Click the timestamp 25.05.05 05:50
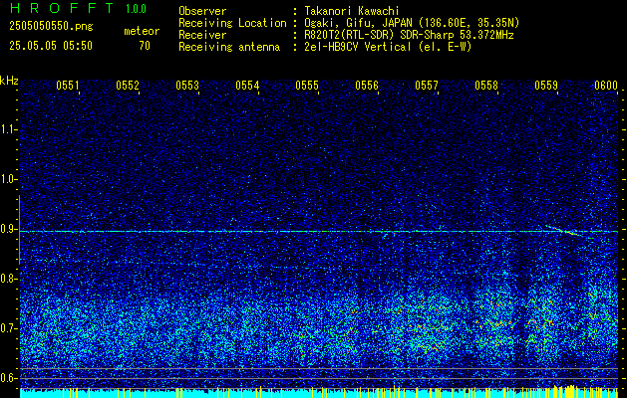Image resolution: width=627 pixels, height=398 pixels. coord(51,46)
